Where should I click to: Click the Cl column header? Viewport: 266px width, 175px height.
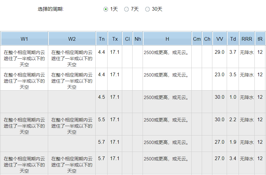point(127,39)
